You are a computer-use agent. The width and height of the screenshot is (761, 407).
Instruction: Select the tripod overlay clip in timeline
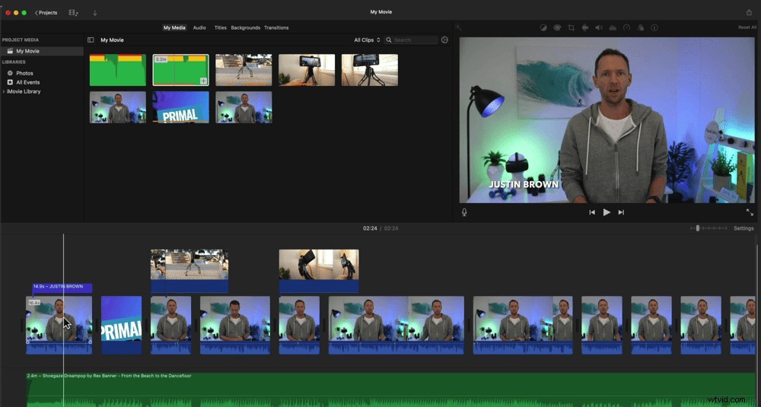coord(319,271)
